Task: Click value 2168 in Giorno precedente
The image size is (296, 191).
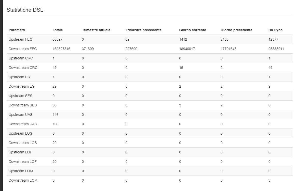Action: tap(224, 39)
